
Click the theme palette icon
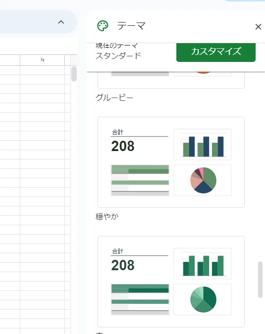coord(103,26)
